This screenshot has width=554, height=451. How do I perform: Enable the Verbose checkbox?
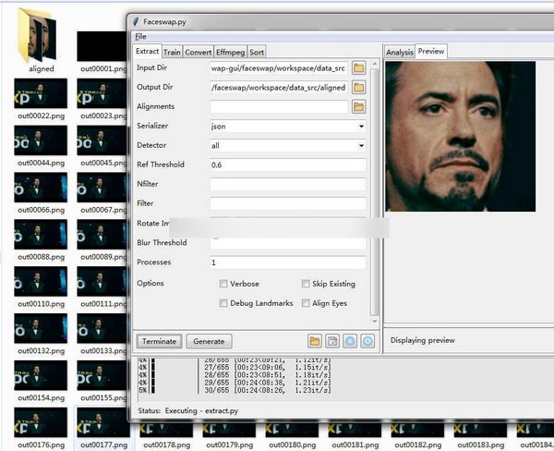(x=223, y=284)
